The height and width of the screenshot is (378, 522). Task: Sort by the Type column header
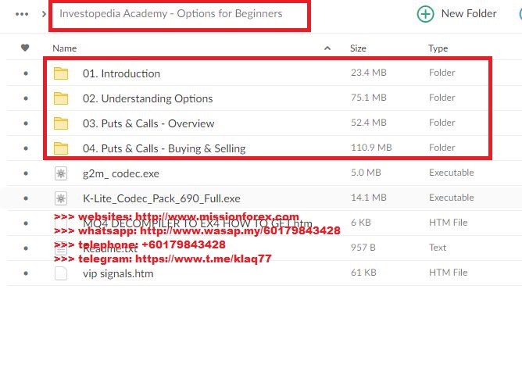click(438, 48)
